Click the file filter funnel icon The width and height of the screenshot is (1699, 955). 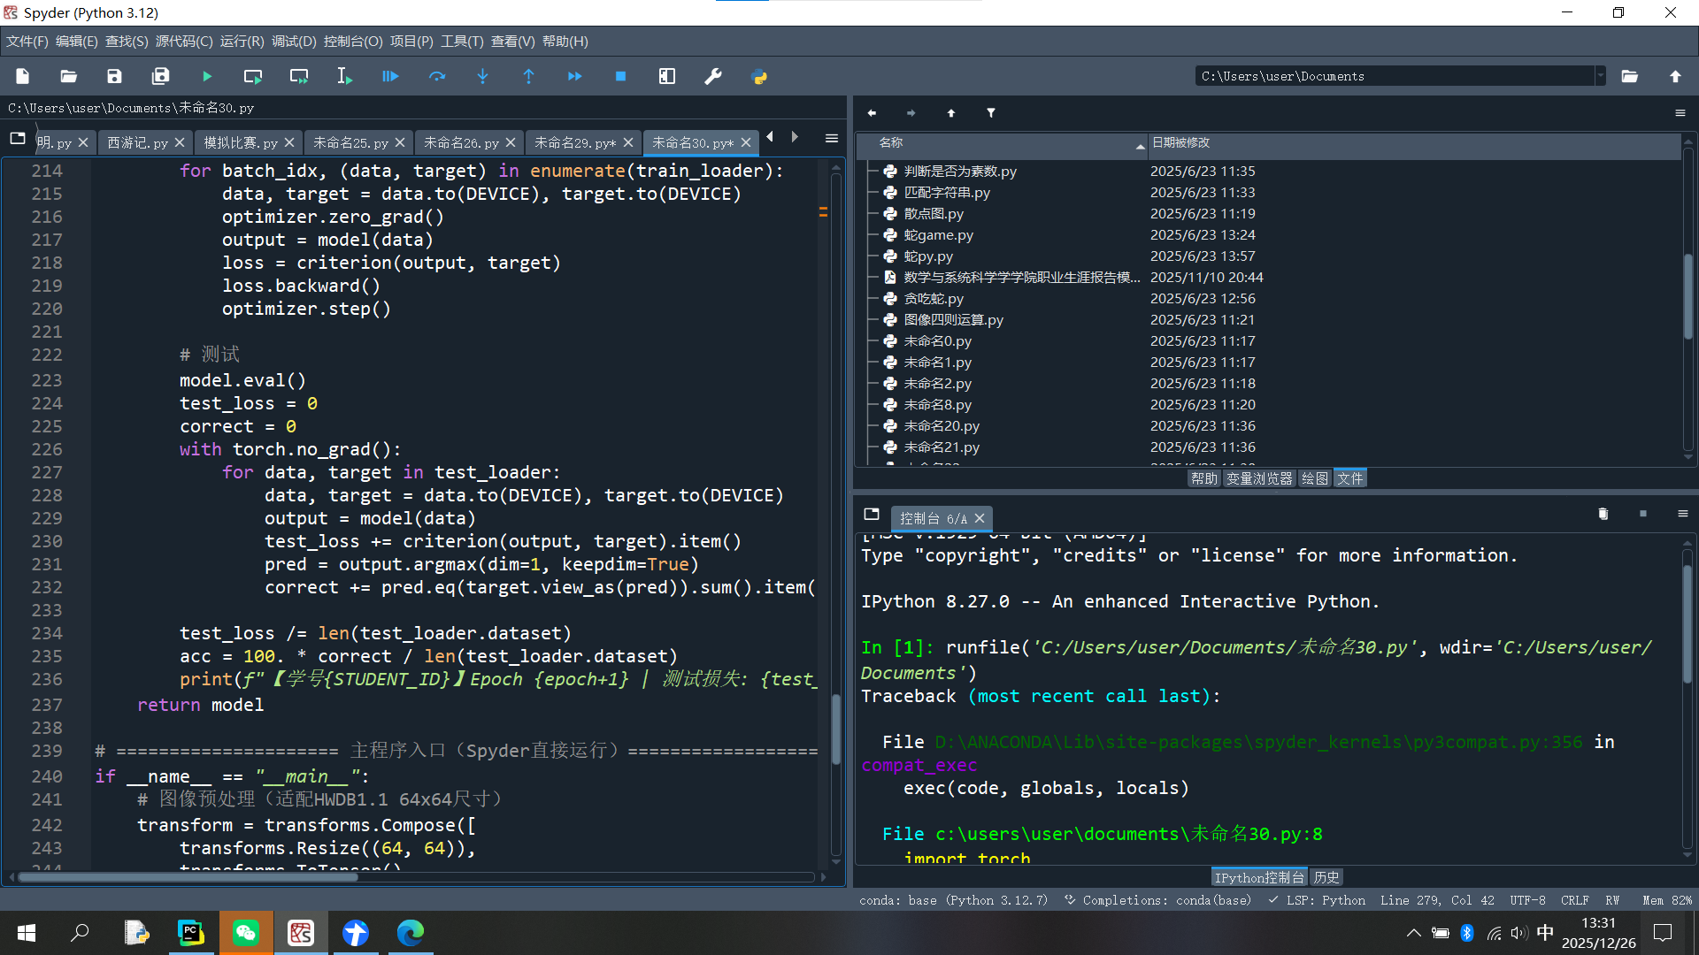991,113
